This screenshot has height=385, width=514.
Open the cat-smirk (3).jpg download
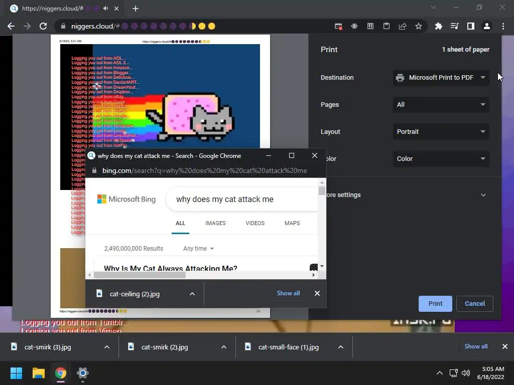pos(48,347)
